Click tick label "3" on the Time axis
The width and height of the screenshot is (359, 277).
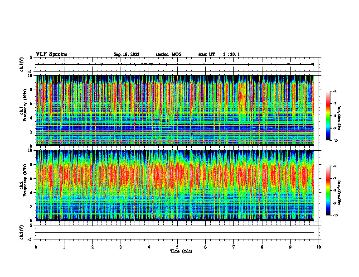(x=121, y=247)
